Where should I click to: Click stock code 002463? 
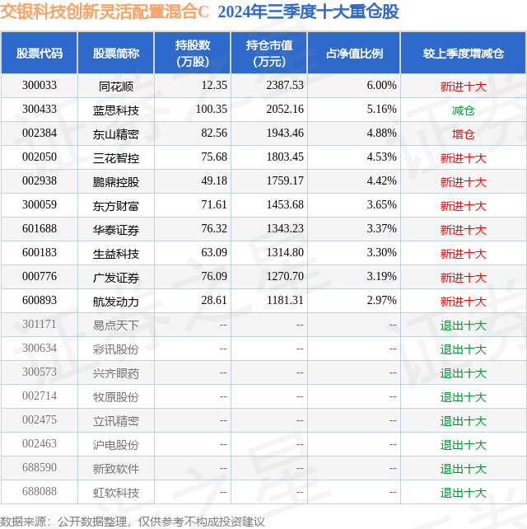40,444
